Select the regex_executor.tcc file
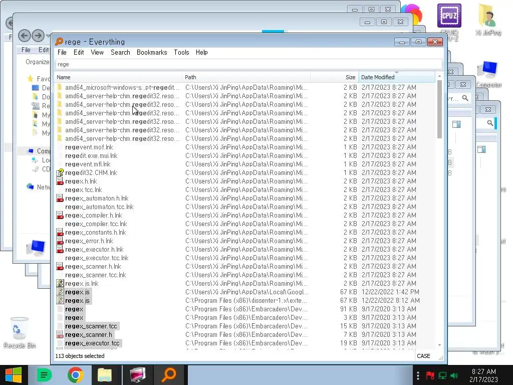The image size is (513, 385). tap(92, 343)
